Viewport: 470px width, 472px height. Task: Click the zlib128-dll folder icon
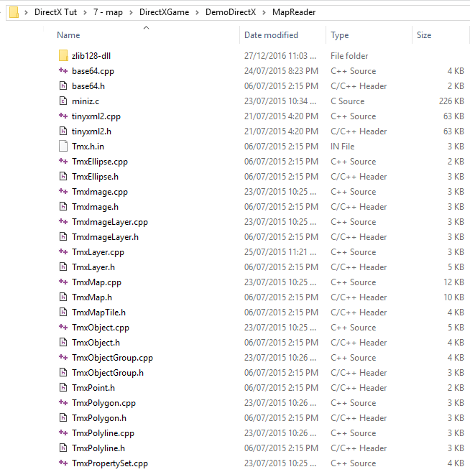[63, 56]
